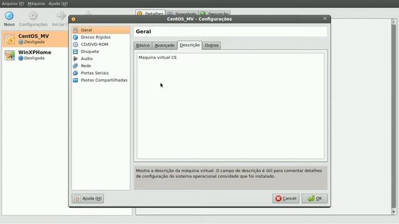Image resolution: width=399 pixels, height=224 pixels.
Task: Click the Ajuda (H) button label
Action: (92, 198)
